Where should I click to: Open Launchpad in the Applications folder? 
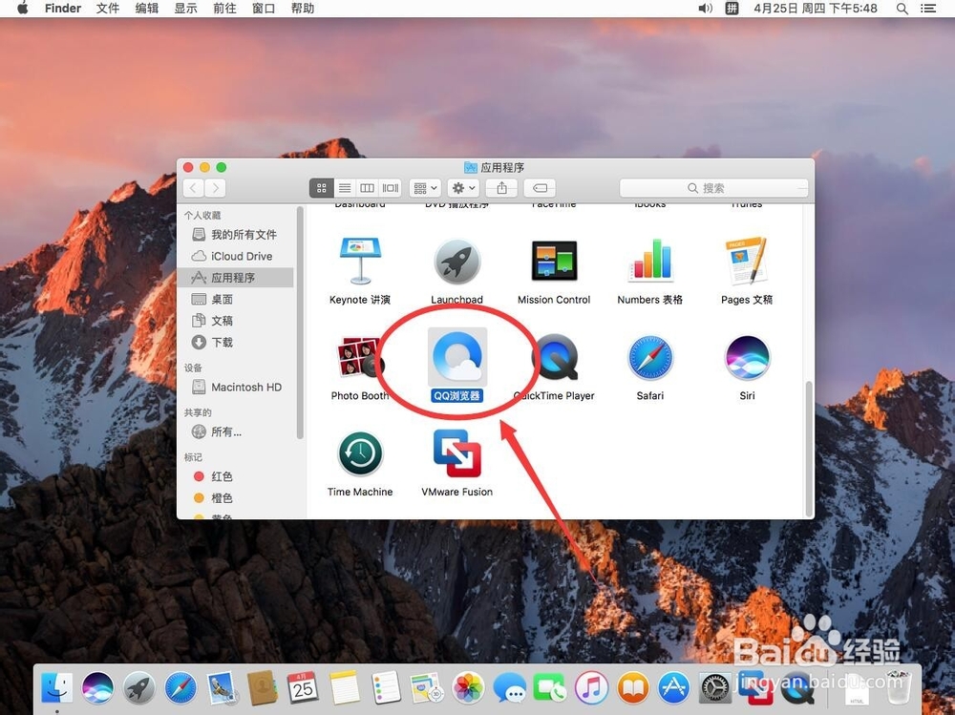point(456,262)
